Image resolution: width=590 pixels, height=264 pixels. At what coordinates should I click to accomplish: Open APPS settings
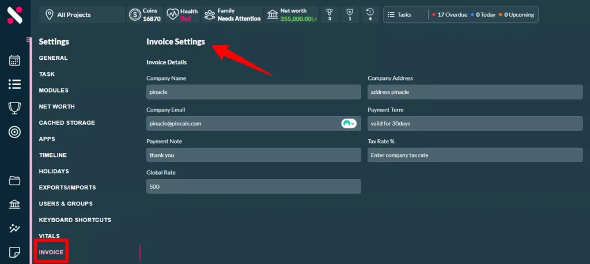pyautogui.click(x=47, y=139)
